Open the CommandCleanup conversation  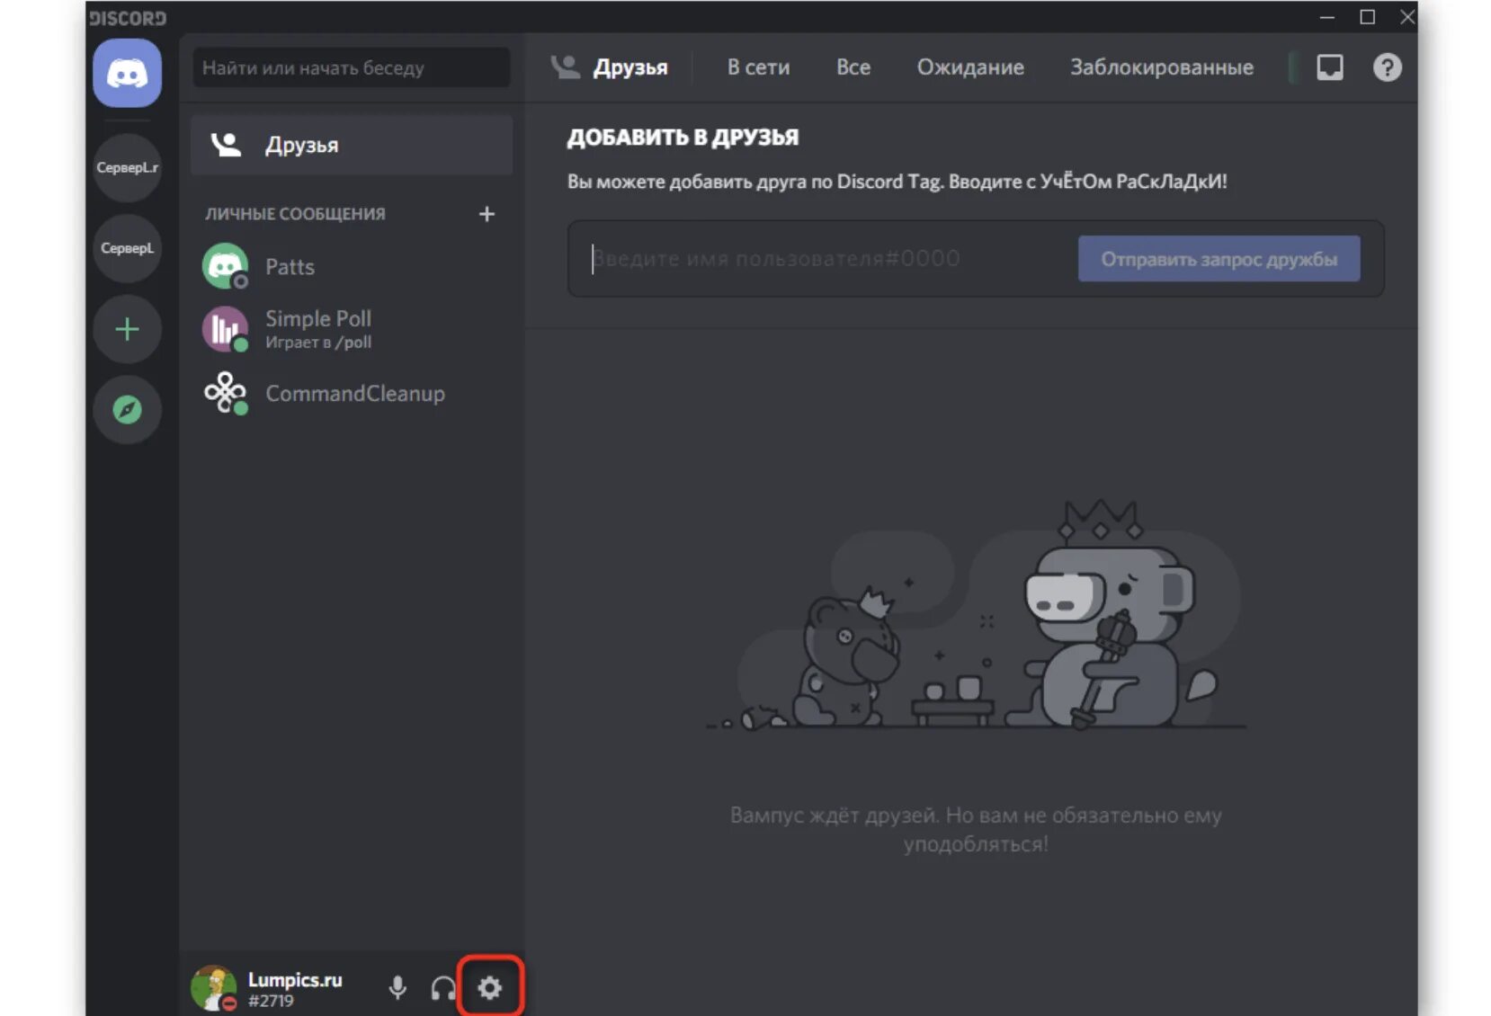352,393
